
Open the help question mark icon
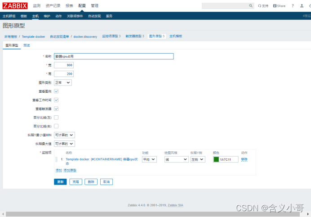coord(293,6)
